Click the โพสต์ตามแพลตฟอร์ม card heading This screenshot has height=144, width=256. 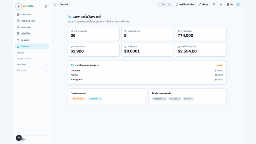[x=162, y=93]
